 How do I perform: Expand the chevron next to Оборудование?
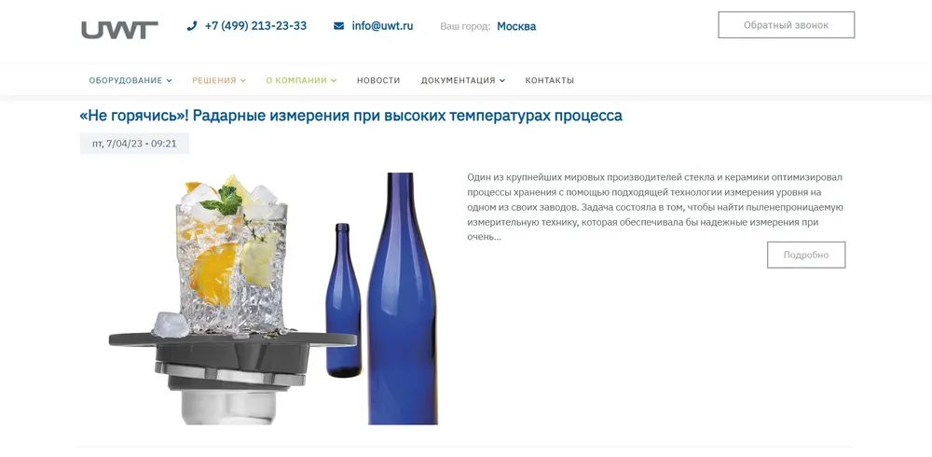pyautogui.click(x=170, y=80)
